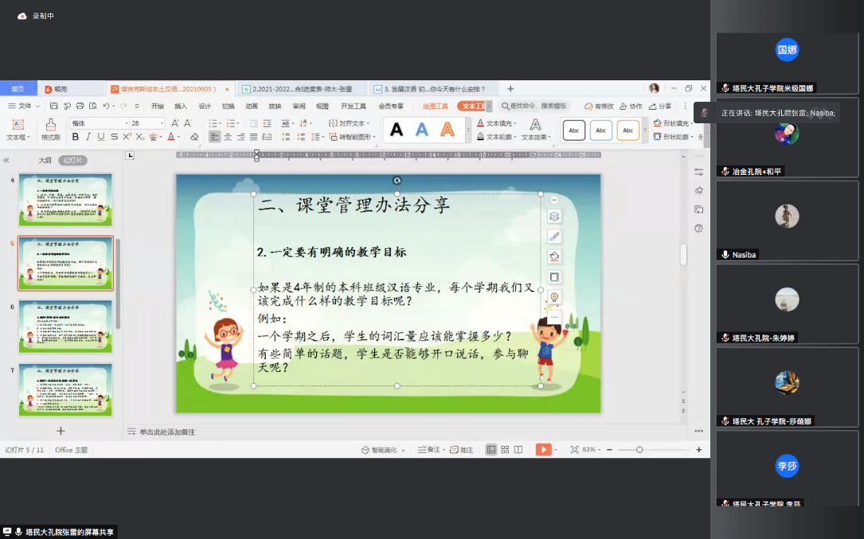This screenshot has height=539, width=864.
Task: Click the save icon in quick toolbar
Action: point(55,106)
